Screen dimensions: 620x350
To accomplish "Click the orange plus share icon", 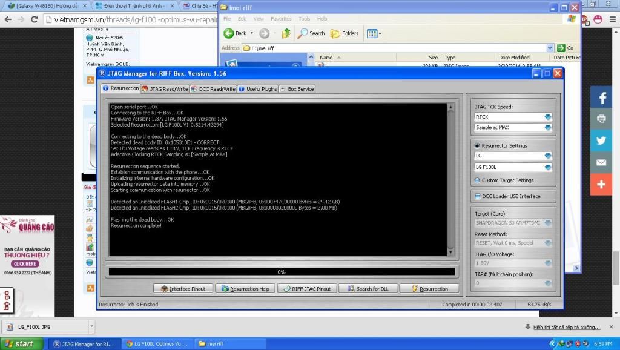I will click(601, 184).
